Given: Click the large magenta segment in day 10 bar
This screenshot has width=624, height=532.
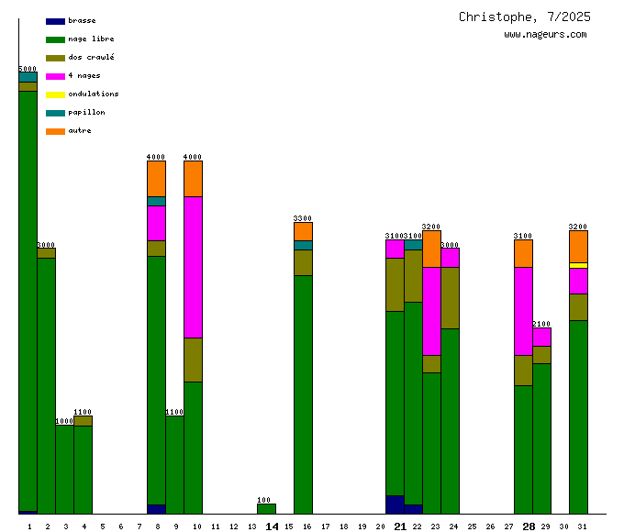Looking at the screenshot, I should 193,267.
